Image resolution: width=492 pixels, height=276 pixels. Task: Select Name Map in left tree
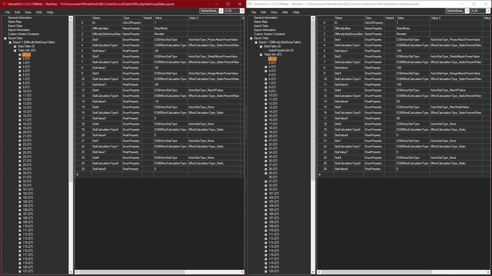[15, 22]
